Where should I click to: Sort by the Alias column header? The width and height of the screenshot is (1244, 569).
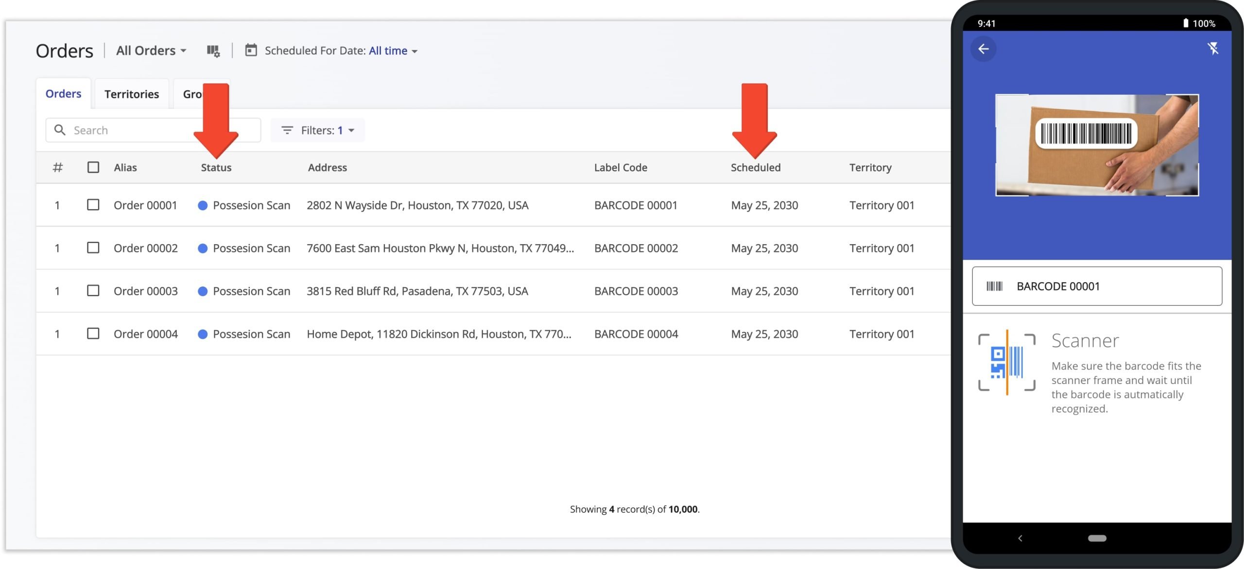125,167
